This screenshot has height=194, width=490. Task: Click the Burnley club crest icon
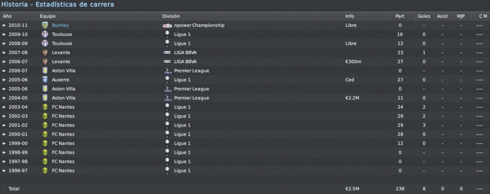click(x=45, y=25)
